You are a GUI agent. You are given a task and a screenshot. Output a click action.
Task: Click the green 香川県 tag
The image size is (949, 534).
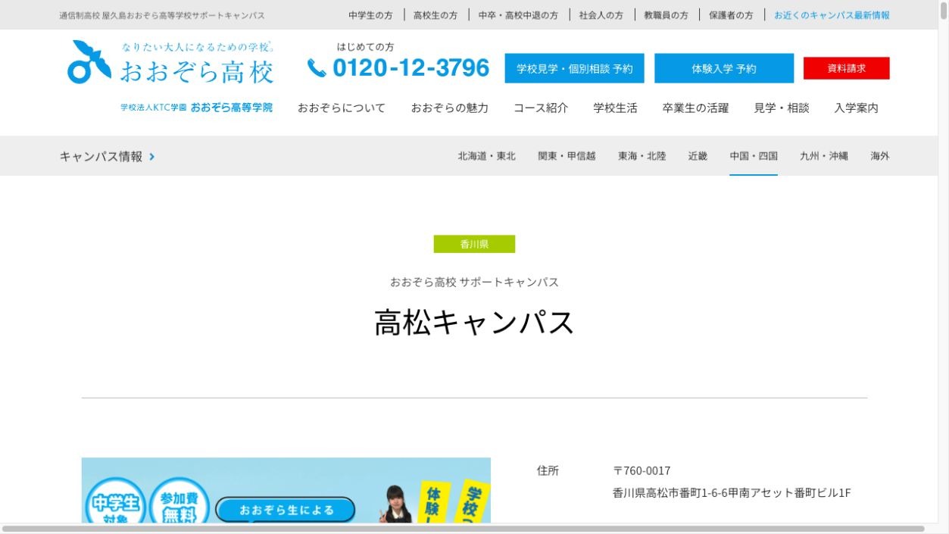tap(474, 244)
